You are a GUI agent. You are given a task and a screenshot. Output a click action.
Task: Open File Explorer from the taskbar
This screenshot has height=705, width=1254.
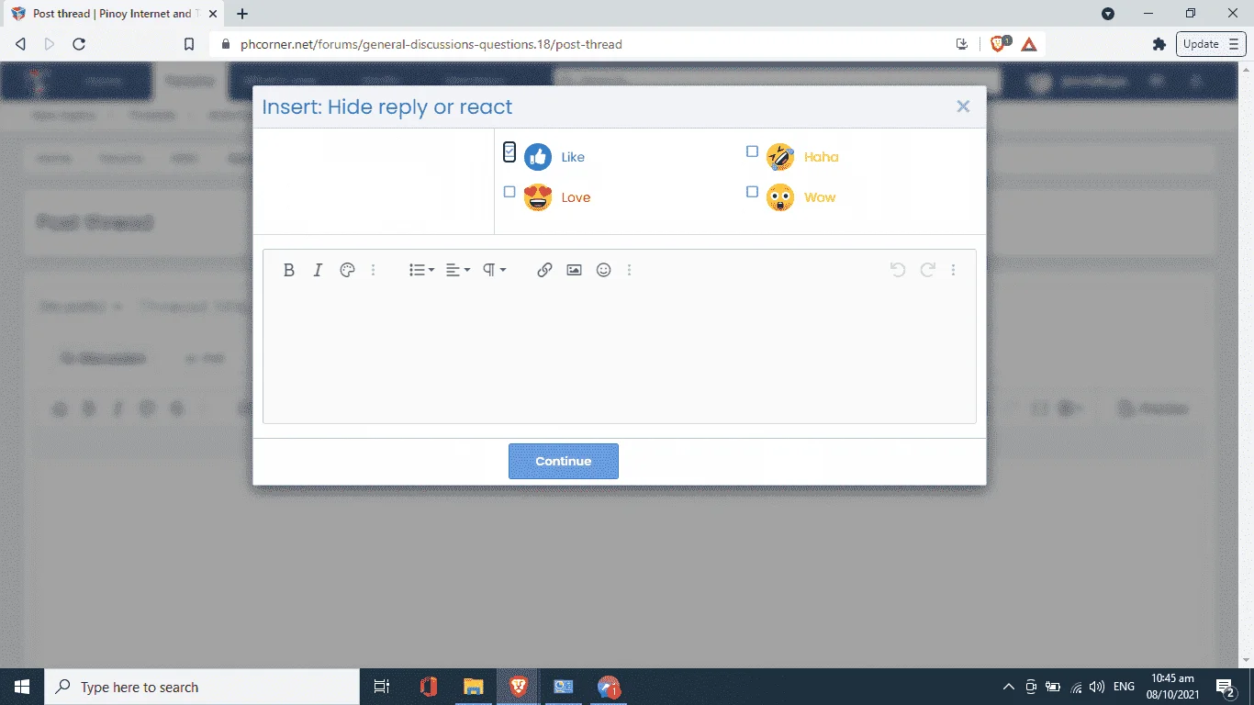(473, 687)
